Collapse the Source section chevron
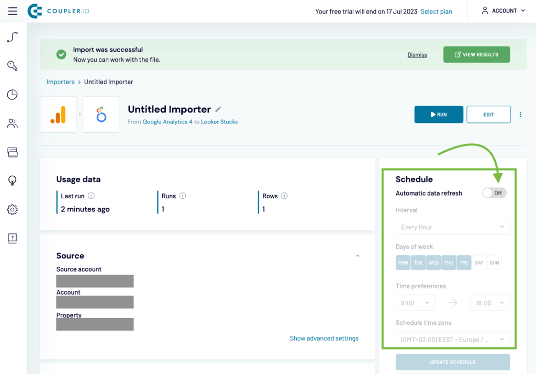The height and width of the screenshot is (374, 536). pos(358,256)
